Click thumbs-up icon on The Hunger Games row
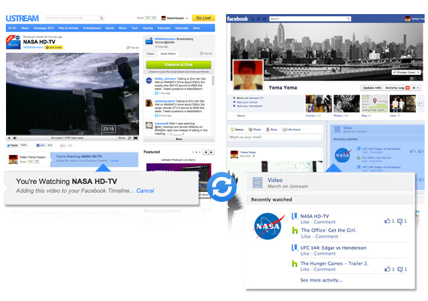This screenshot has width=428, height=301. tap(387, 269)
